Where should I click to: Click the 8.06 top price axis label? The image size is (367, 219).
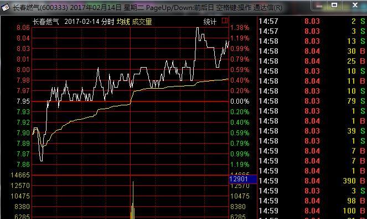[x=23, y=28]
